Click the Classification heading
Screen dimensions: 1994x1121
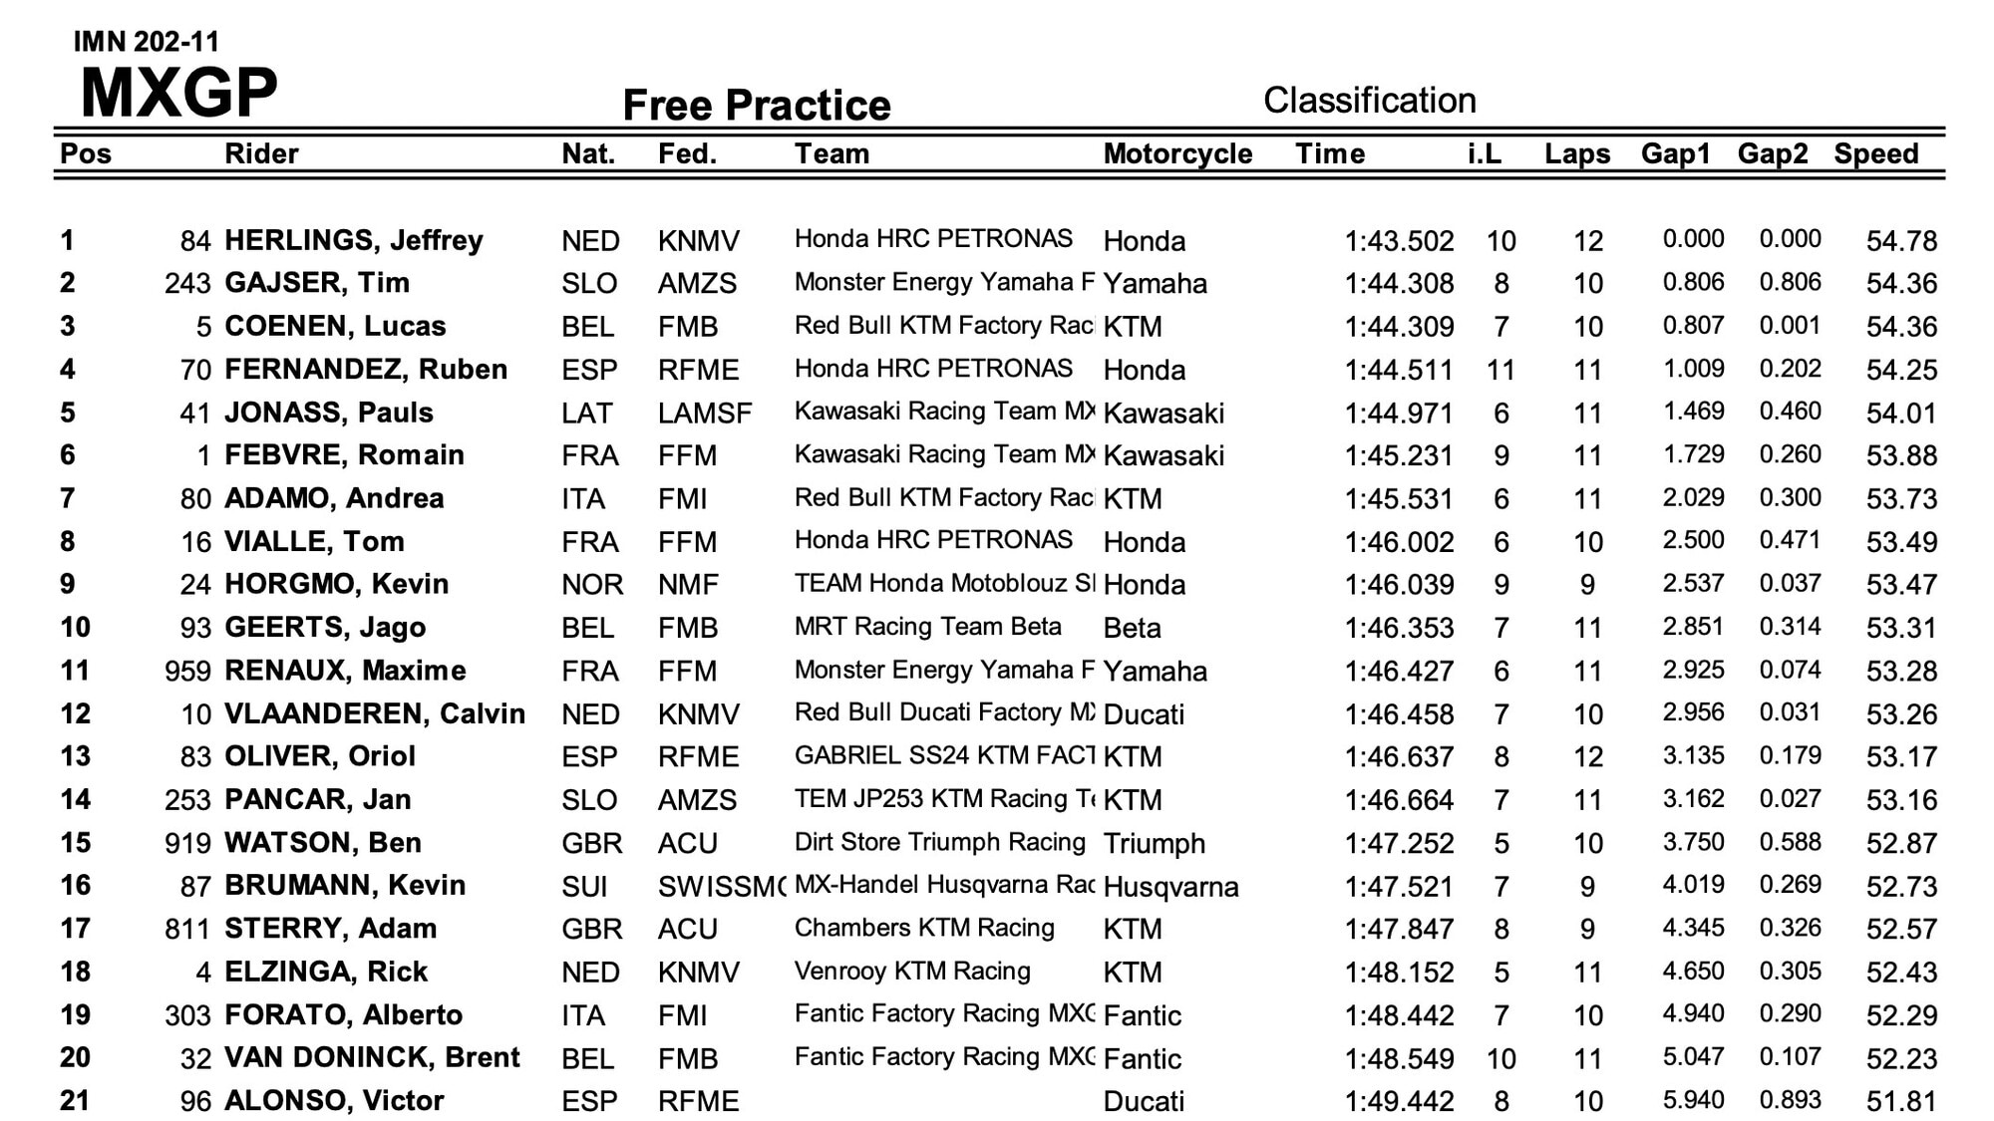1370,101
